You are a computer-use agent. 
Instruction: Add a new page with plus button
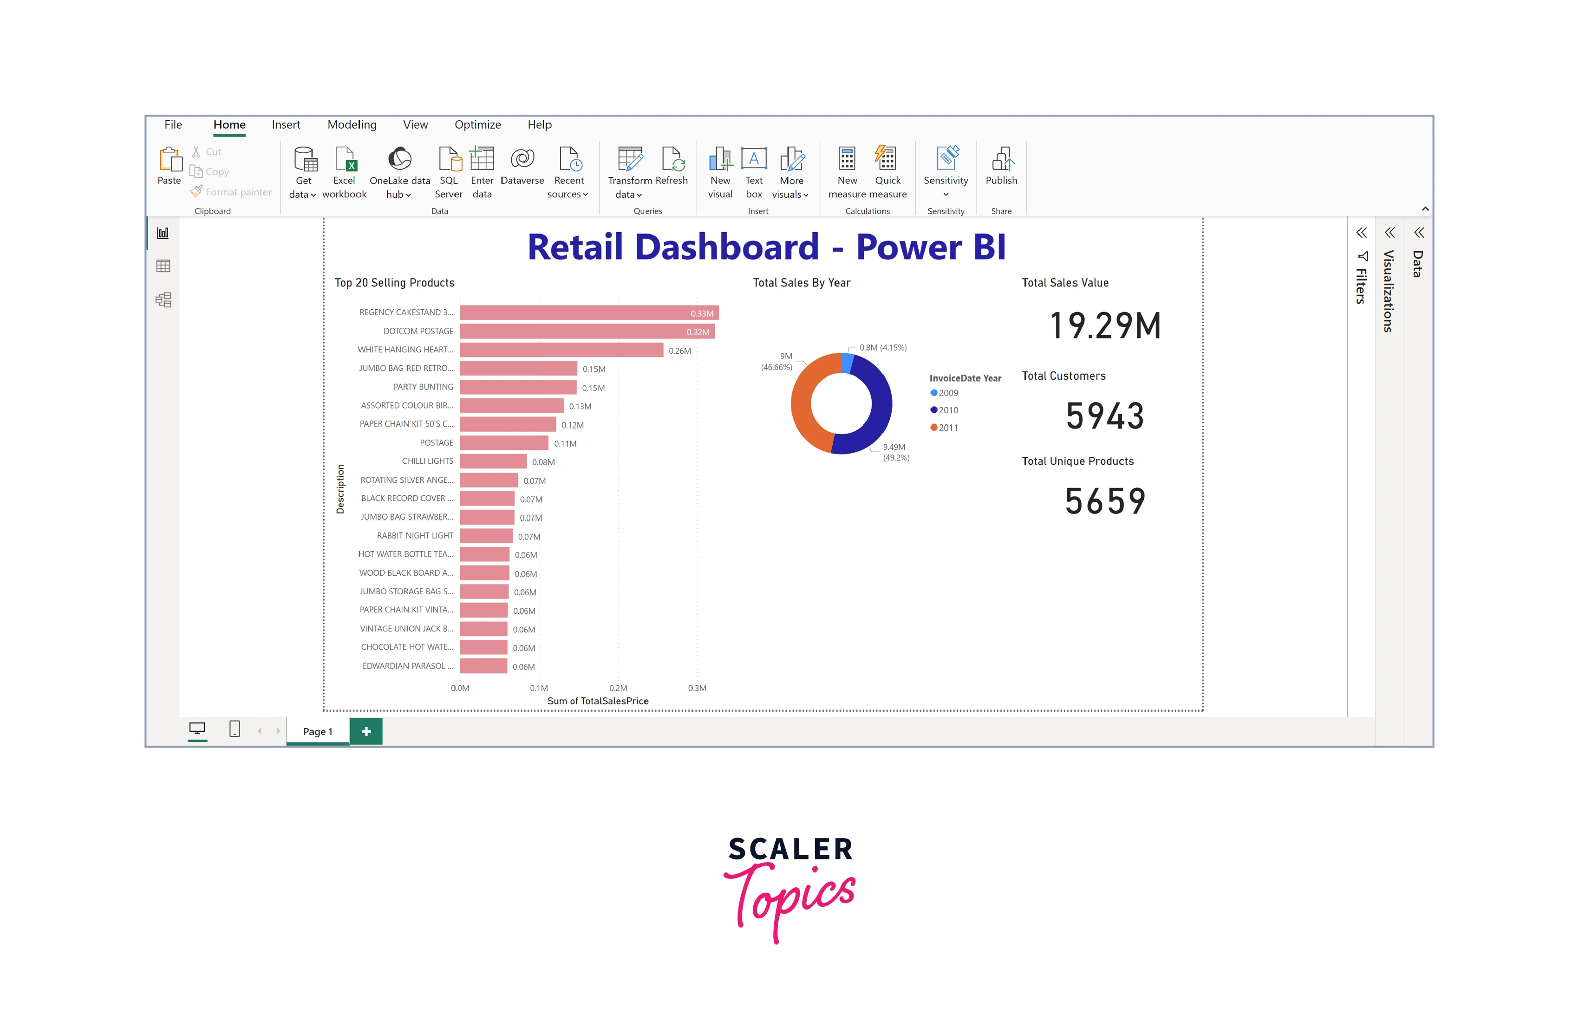click(366, 731)
